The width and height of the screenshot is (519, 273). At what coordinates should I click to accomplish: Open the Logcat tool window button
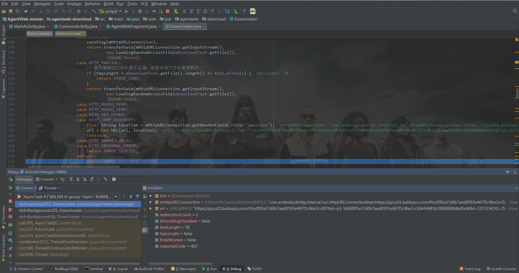[x=118, y=269]
